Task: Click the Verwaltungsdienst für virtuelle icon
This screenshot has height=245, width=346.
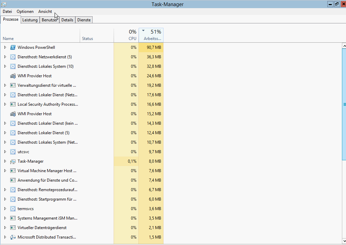Action: click(x=13, y=85)
